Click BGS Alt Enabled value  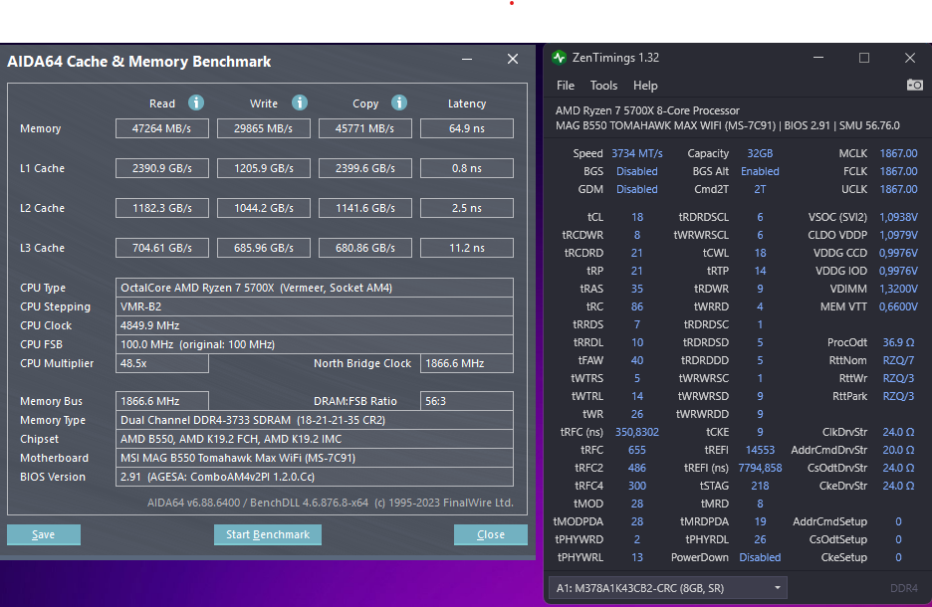(760, 171)
